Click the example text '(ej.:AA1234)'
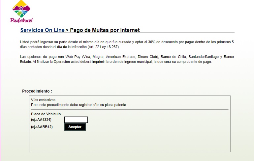Image resolution: width=254 pixels, height=161 pixels. [x=41, y=120]
